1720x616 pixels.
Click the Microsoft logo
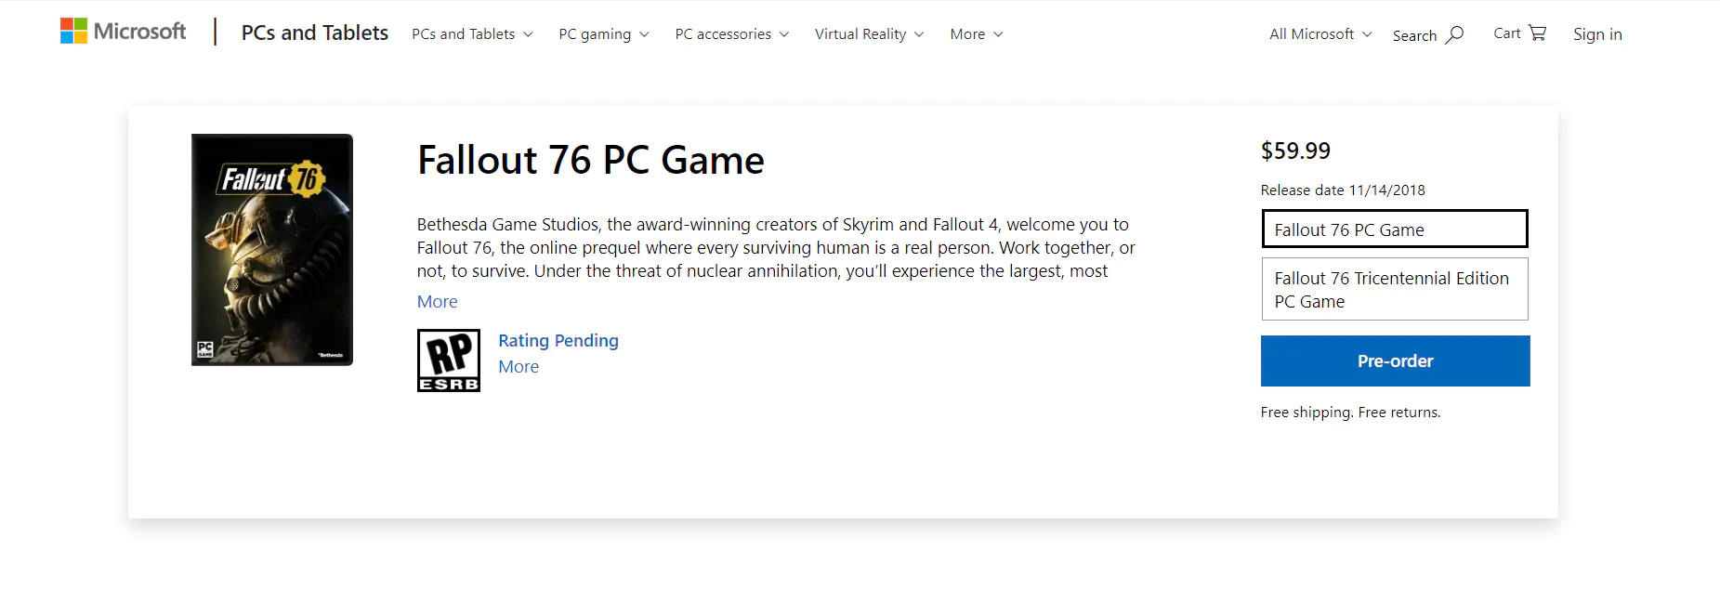(x=123, y=32)
